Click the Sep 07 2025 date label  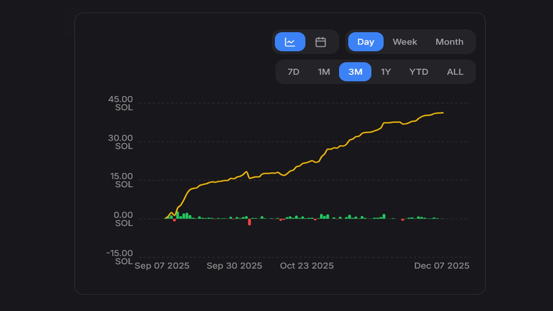point(162,266)
